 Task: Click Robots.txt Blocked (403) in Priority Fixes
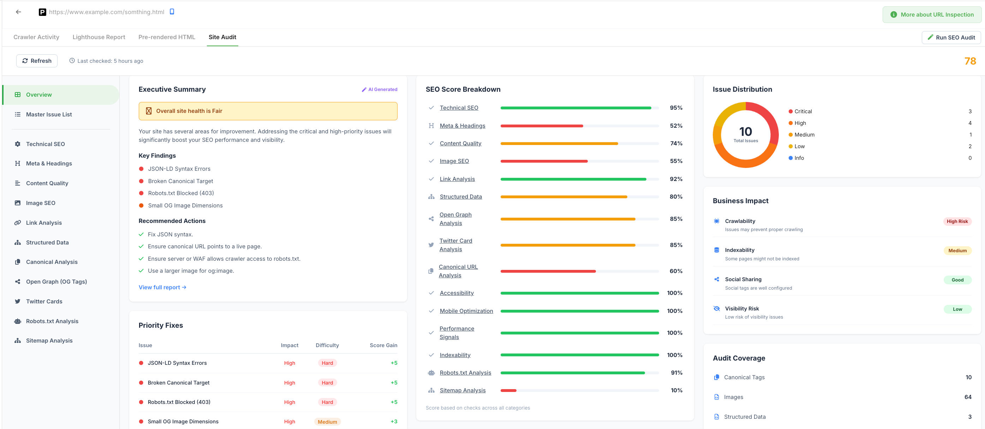[179, 402]
